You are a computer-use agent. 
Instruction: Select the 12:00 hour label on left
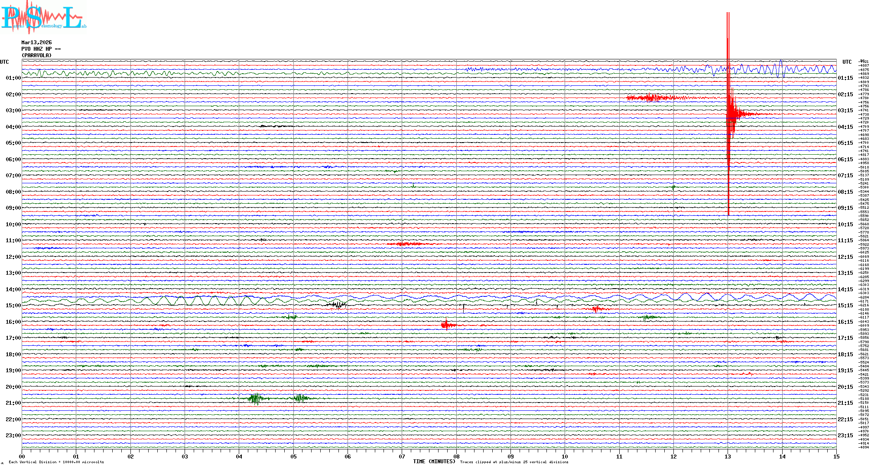pos(13,257)
